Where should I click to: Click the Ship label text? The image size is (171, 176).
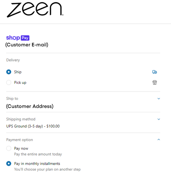click(x=18, y=72)
